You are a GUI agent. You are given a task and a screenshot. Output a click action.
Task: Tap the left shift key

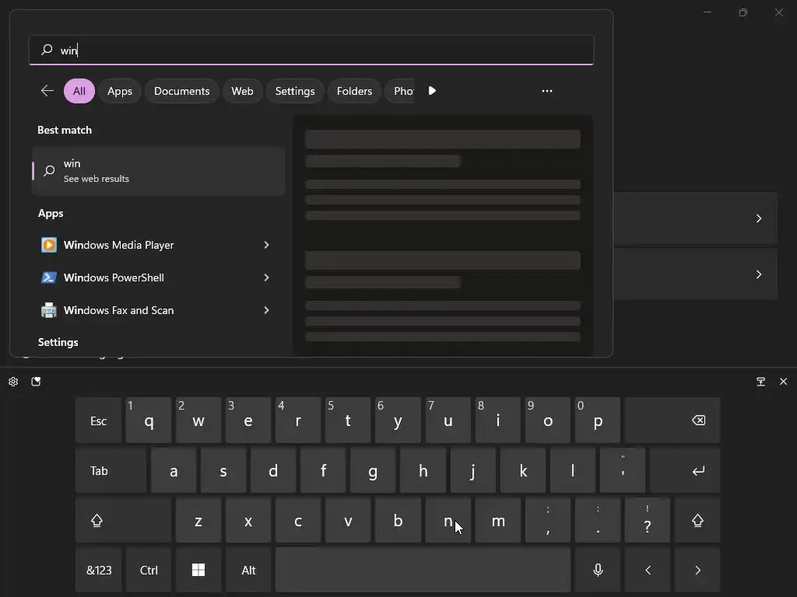124,520
